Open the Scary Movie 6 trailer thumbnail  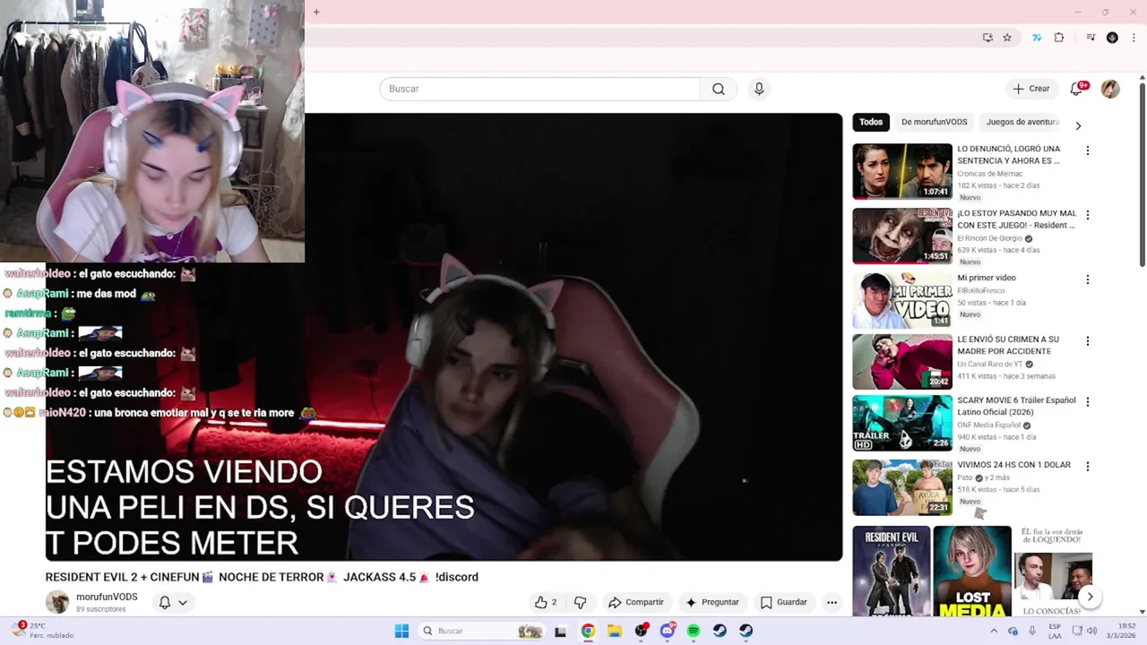pos(902,423)
